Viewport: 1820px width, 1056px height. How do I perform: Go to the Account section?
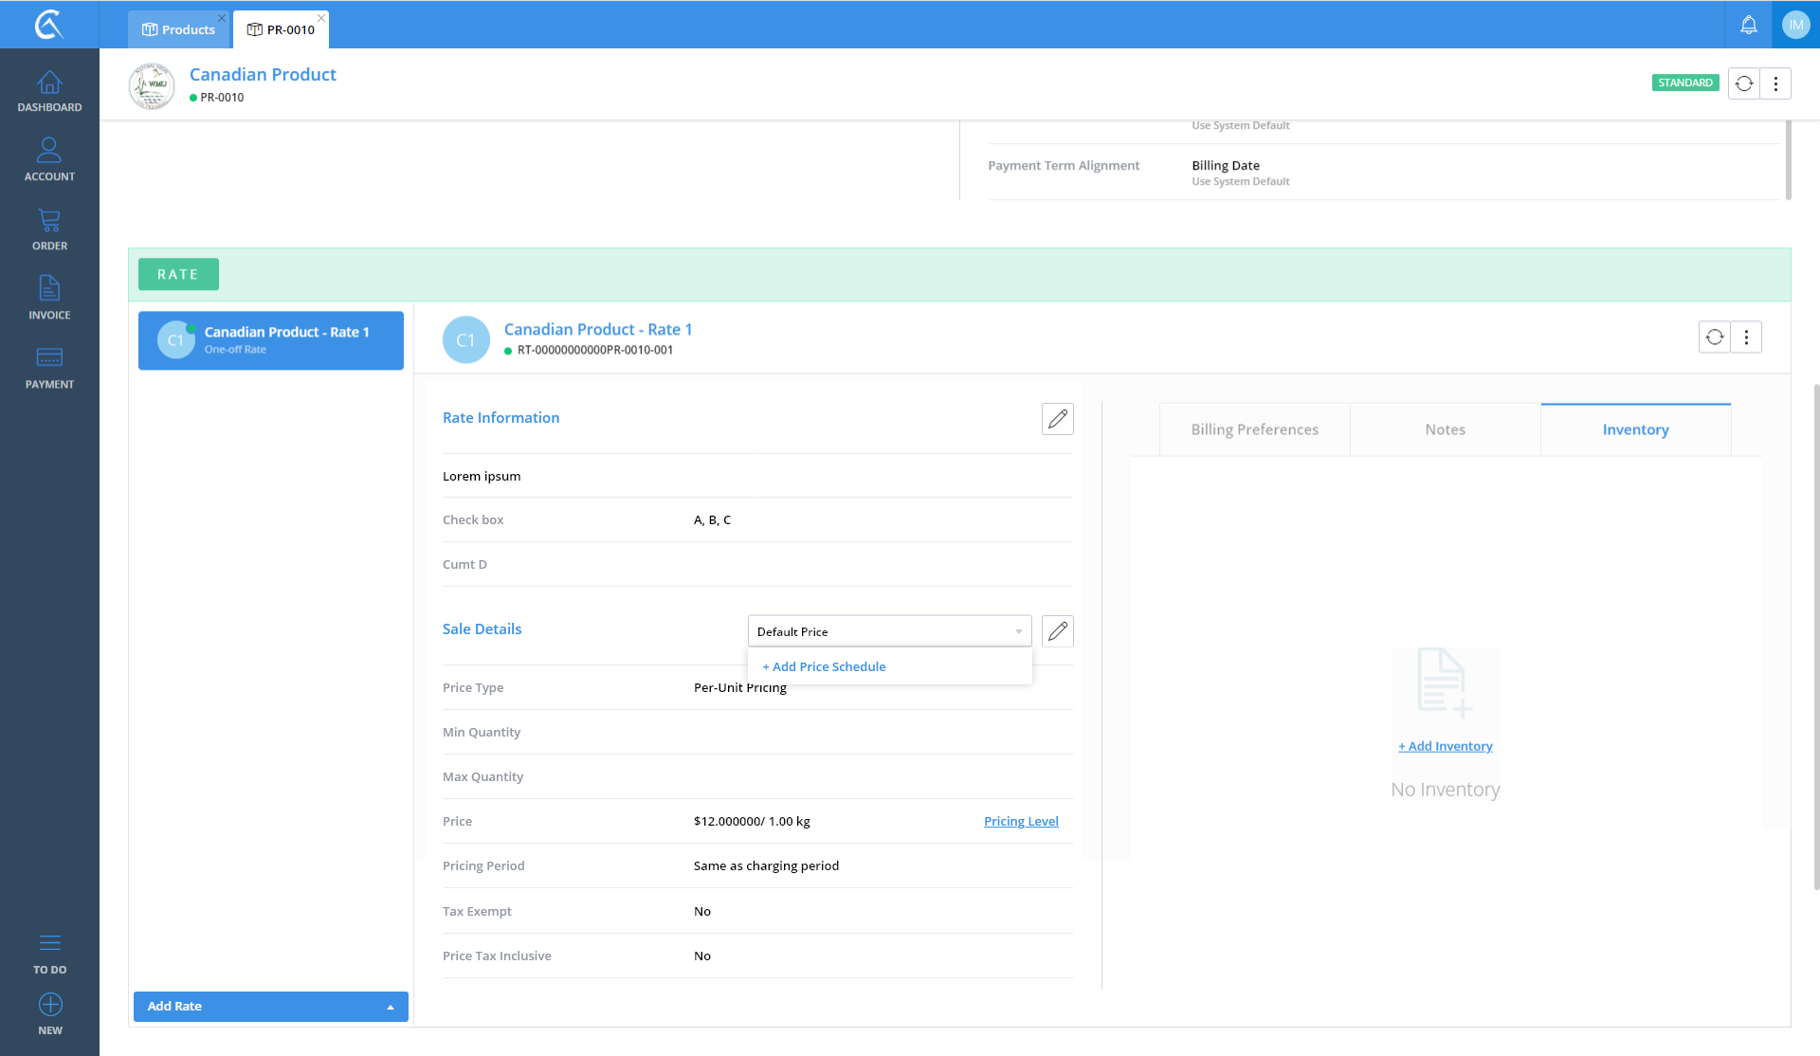point(49,159)
